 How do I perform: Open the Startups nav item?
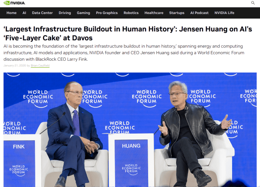point(177,13)
